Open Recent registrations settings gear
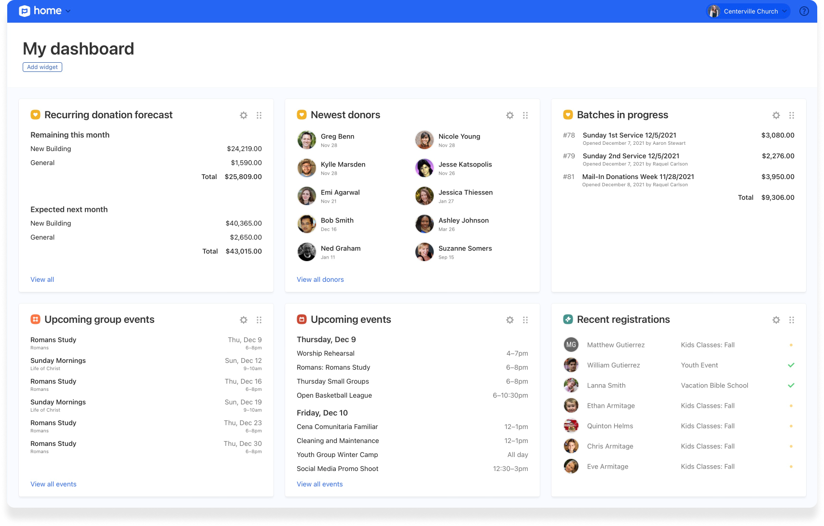This screenshot has width=824, height=526. coord(776,320)
